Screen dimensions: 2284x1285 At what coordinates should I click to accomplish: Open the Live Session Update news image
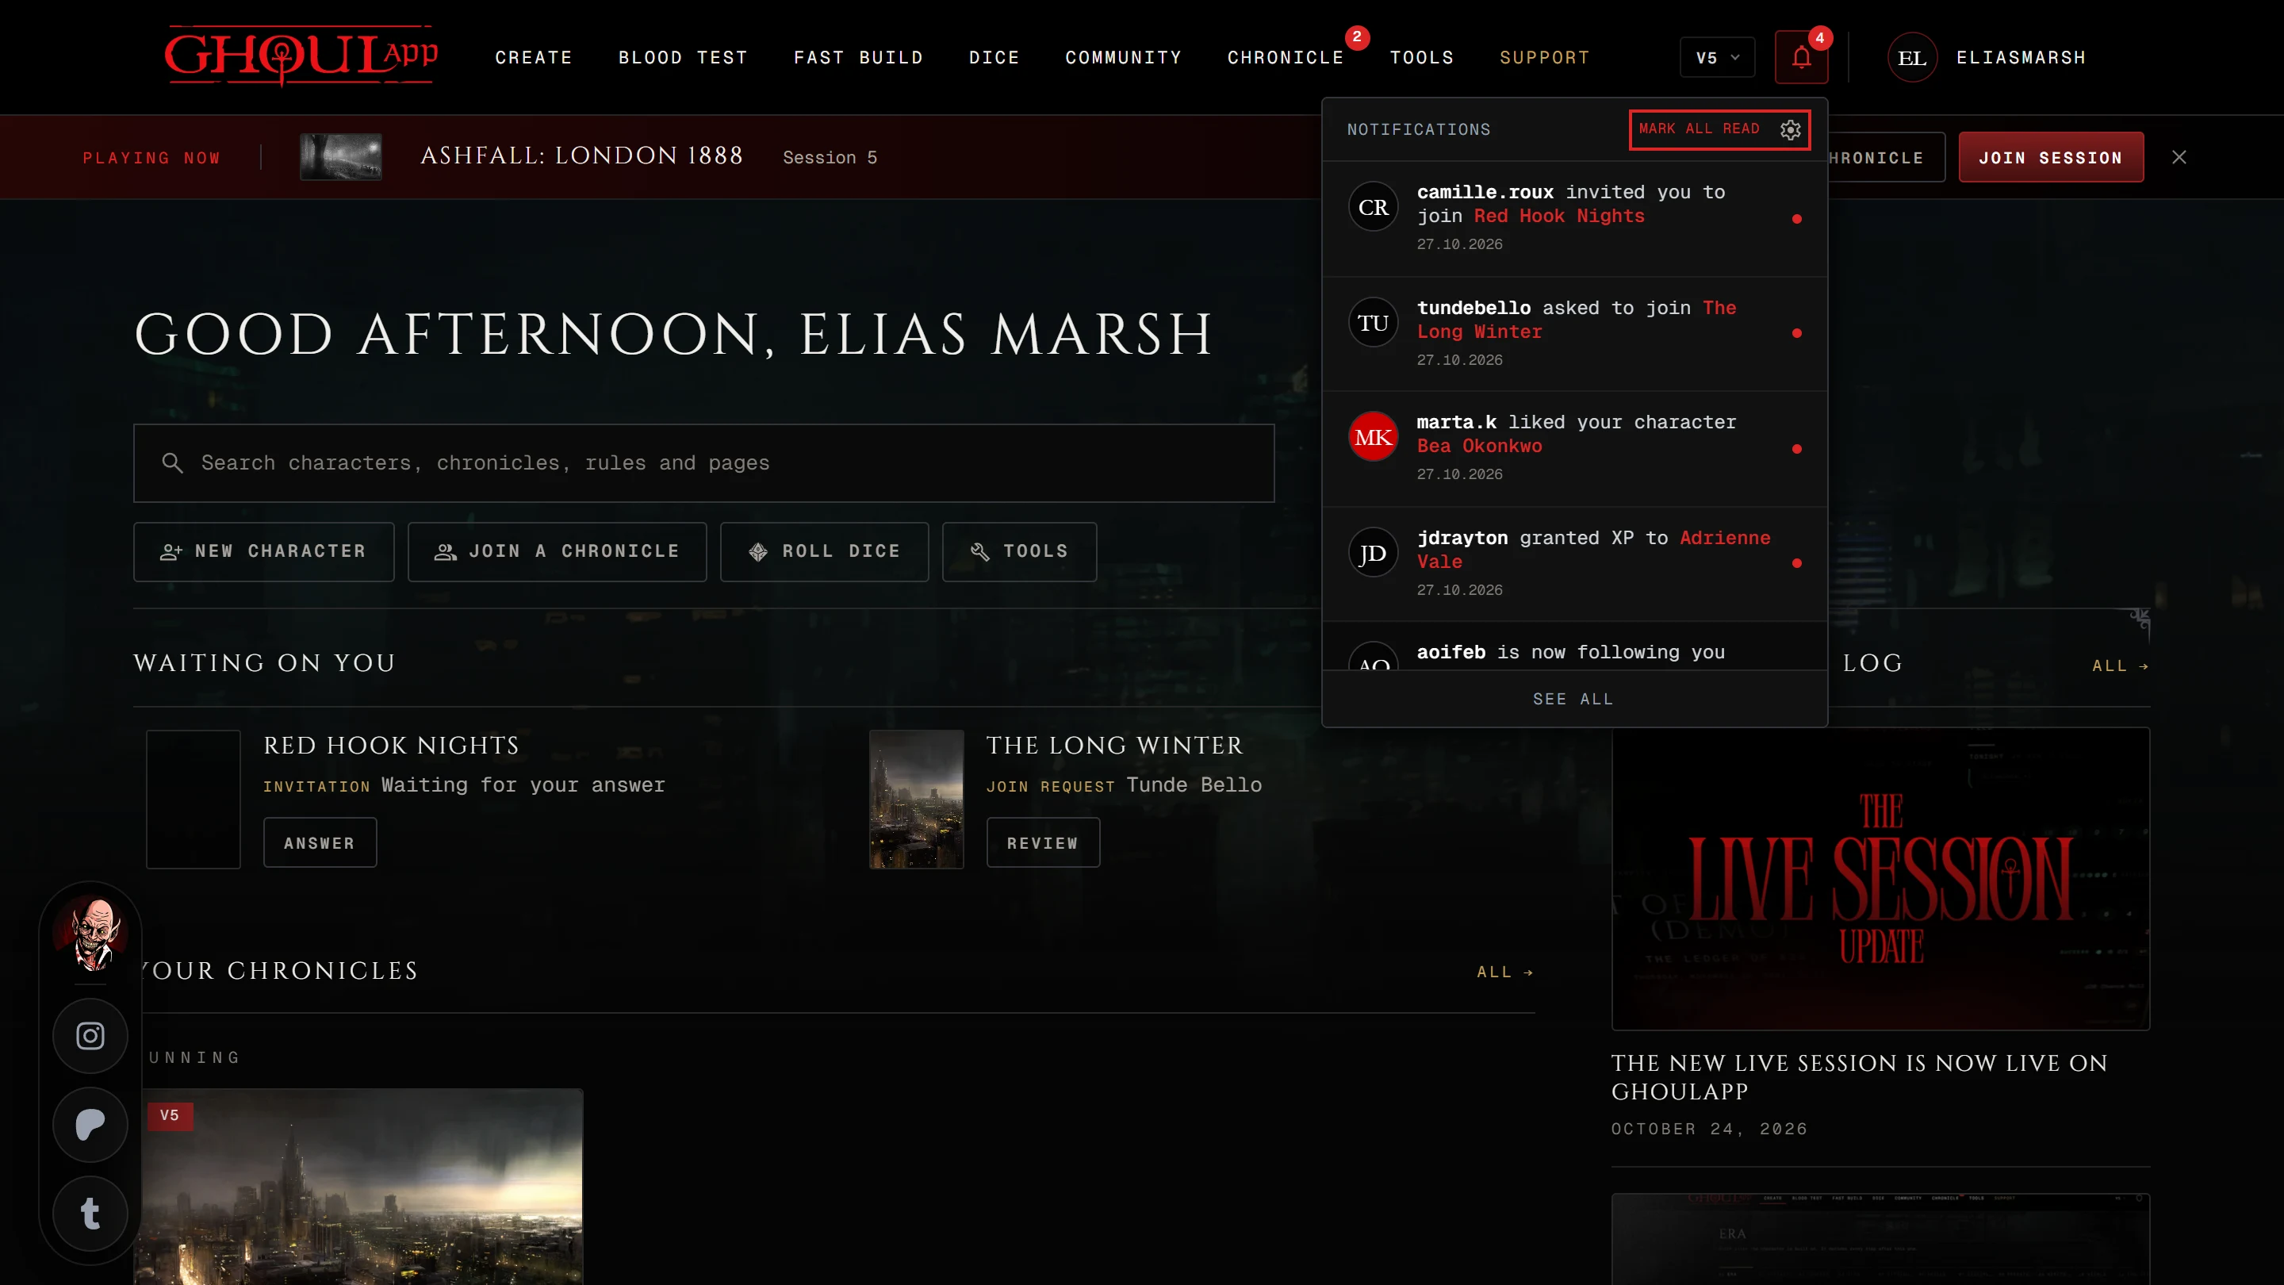1880,879
